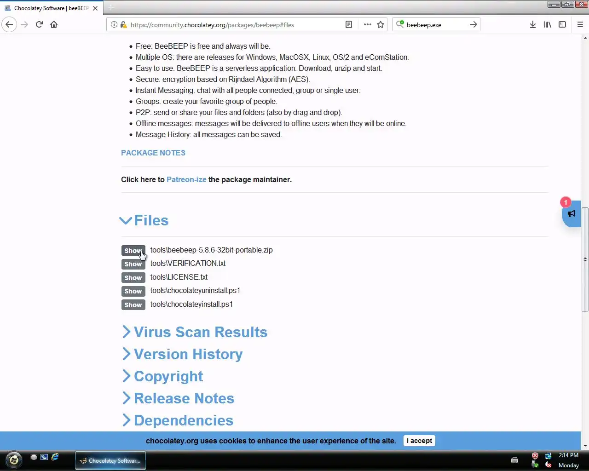Click the taskbar clock 2:14 PM
Viewport: 589px width, 471px height.
[x=568, y=455]
